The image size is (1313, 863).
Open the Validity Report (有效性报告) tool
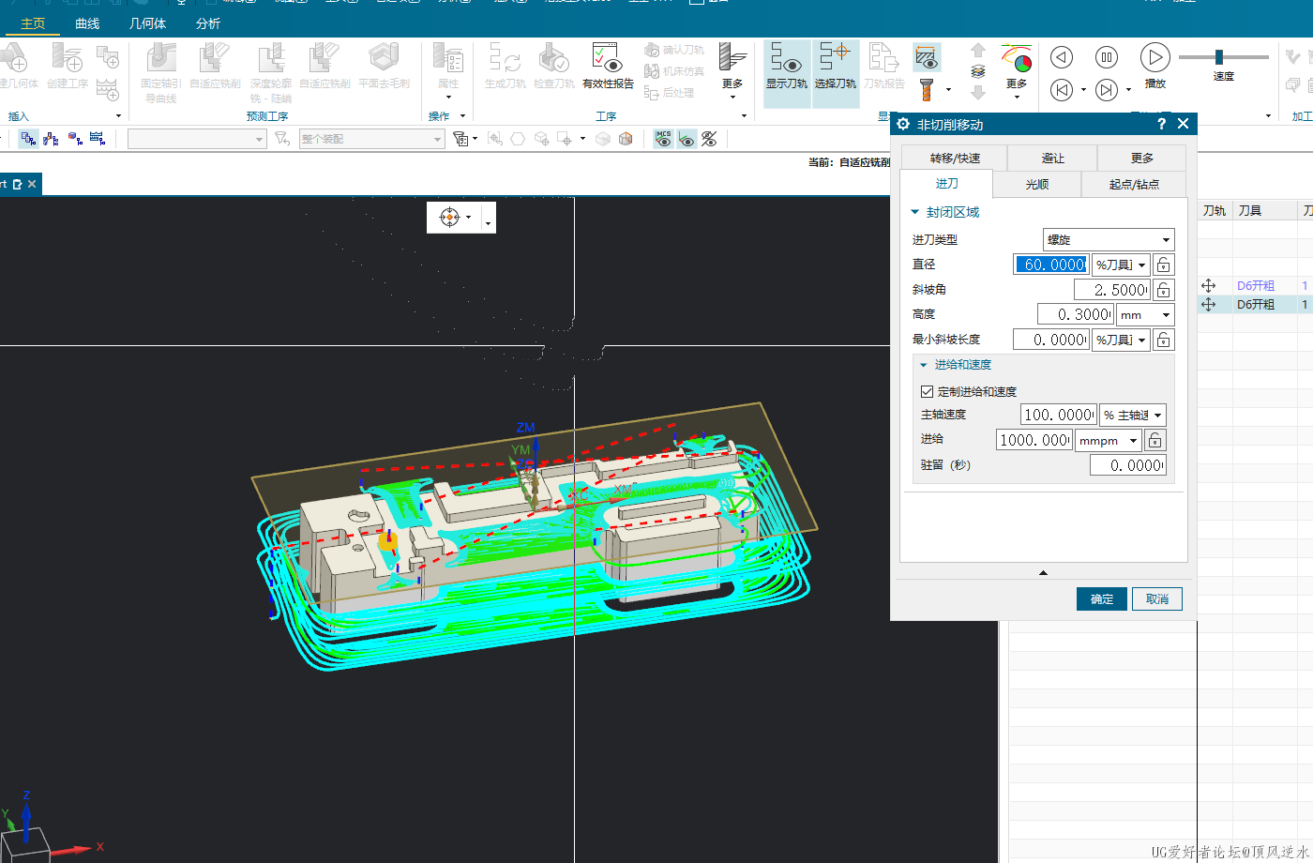click(x=608, y=67)
